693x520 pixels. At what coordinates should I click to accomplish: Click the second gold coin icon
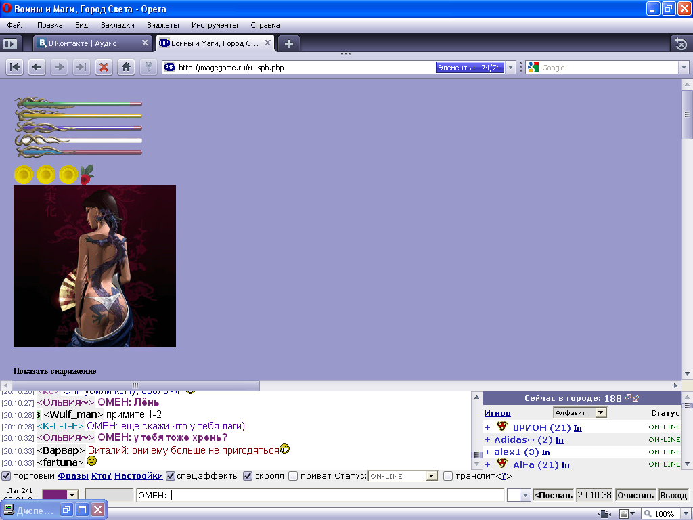point(46,175)
